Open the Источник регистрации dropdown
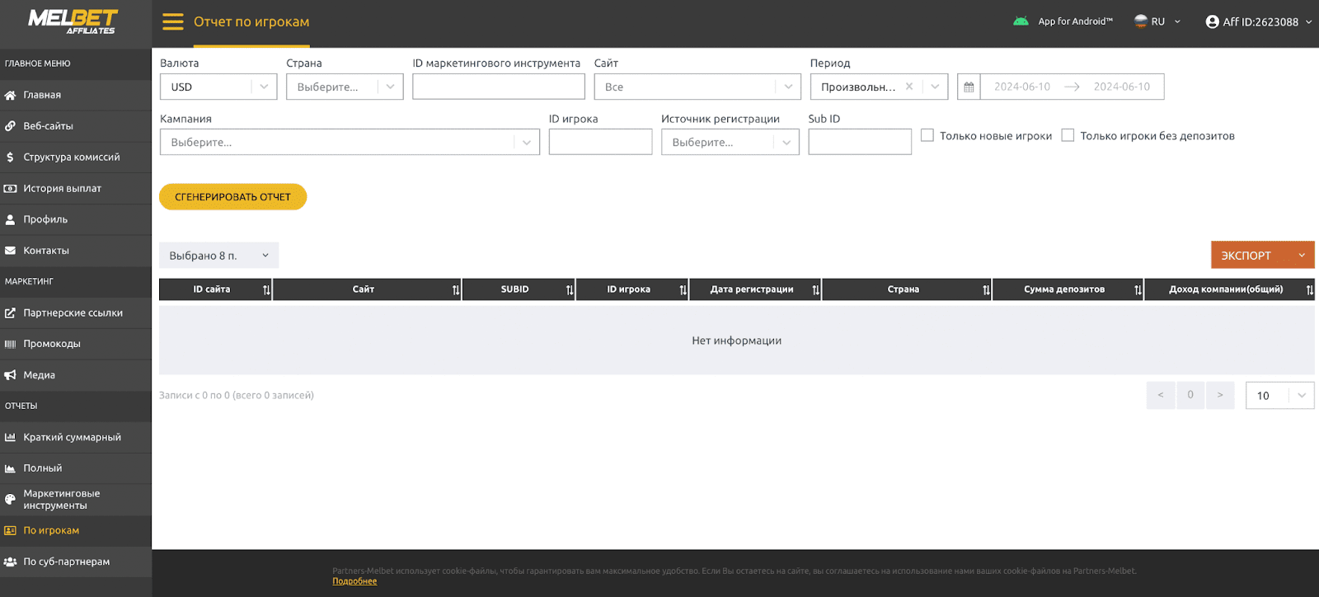The image size is (1319, 597). pyautogui.click(x=730, y=142)
